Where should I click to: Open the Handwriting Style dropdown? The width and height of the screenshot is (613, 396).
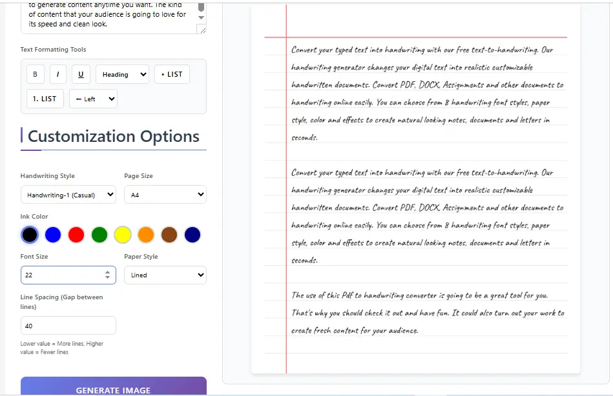coord(68,194)
